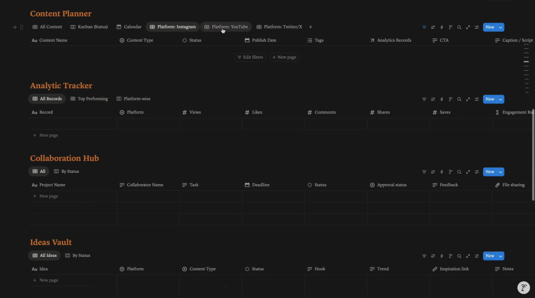Search within Collaboration Hub database
This screenshot has height=298, width=535.
tap(459, 172)
